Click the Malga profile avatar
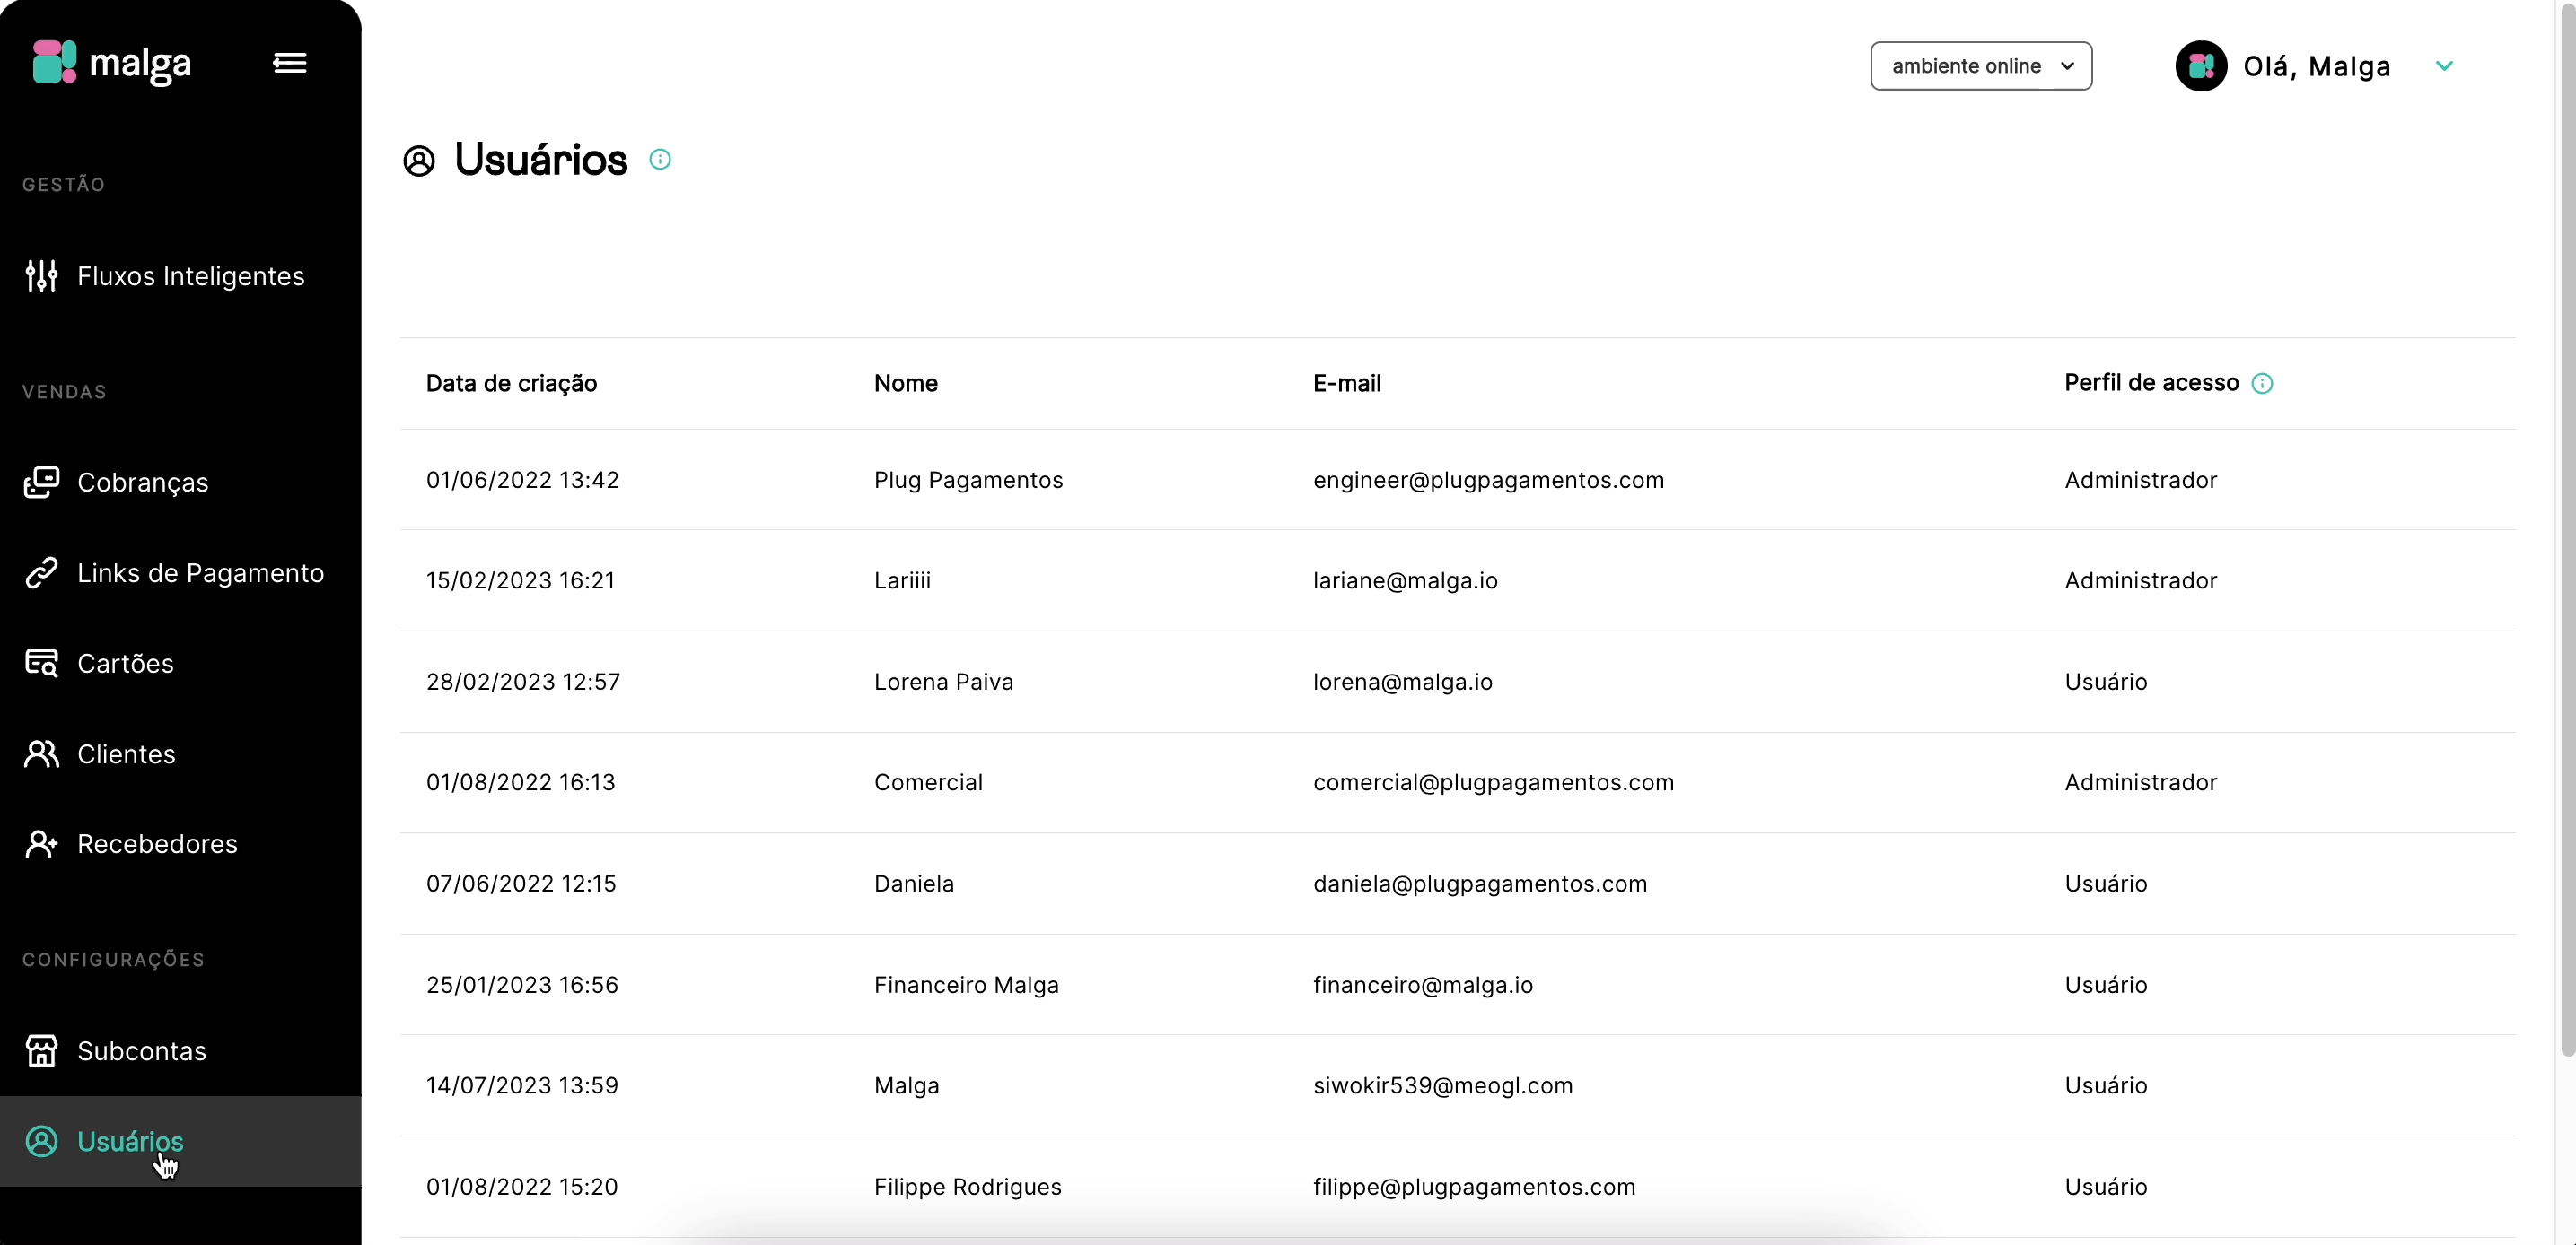 2200,66
